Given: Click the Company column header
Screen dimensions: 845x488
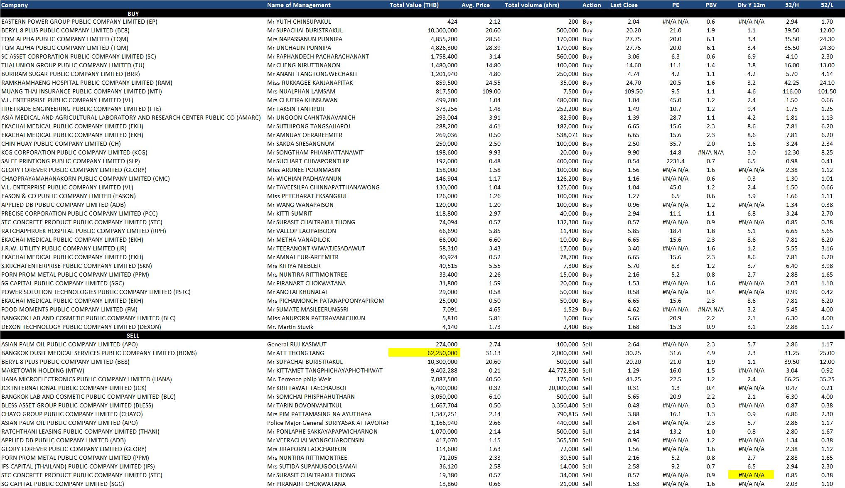Looking at the screenshot, I should (15, 5).
